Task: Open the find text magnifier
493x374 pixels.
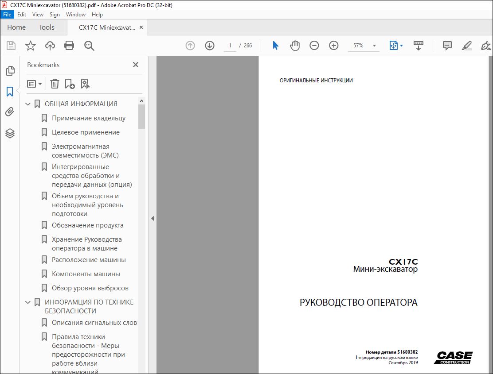Action: (x=89, y=46)
